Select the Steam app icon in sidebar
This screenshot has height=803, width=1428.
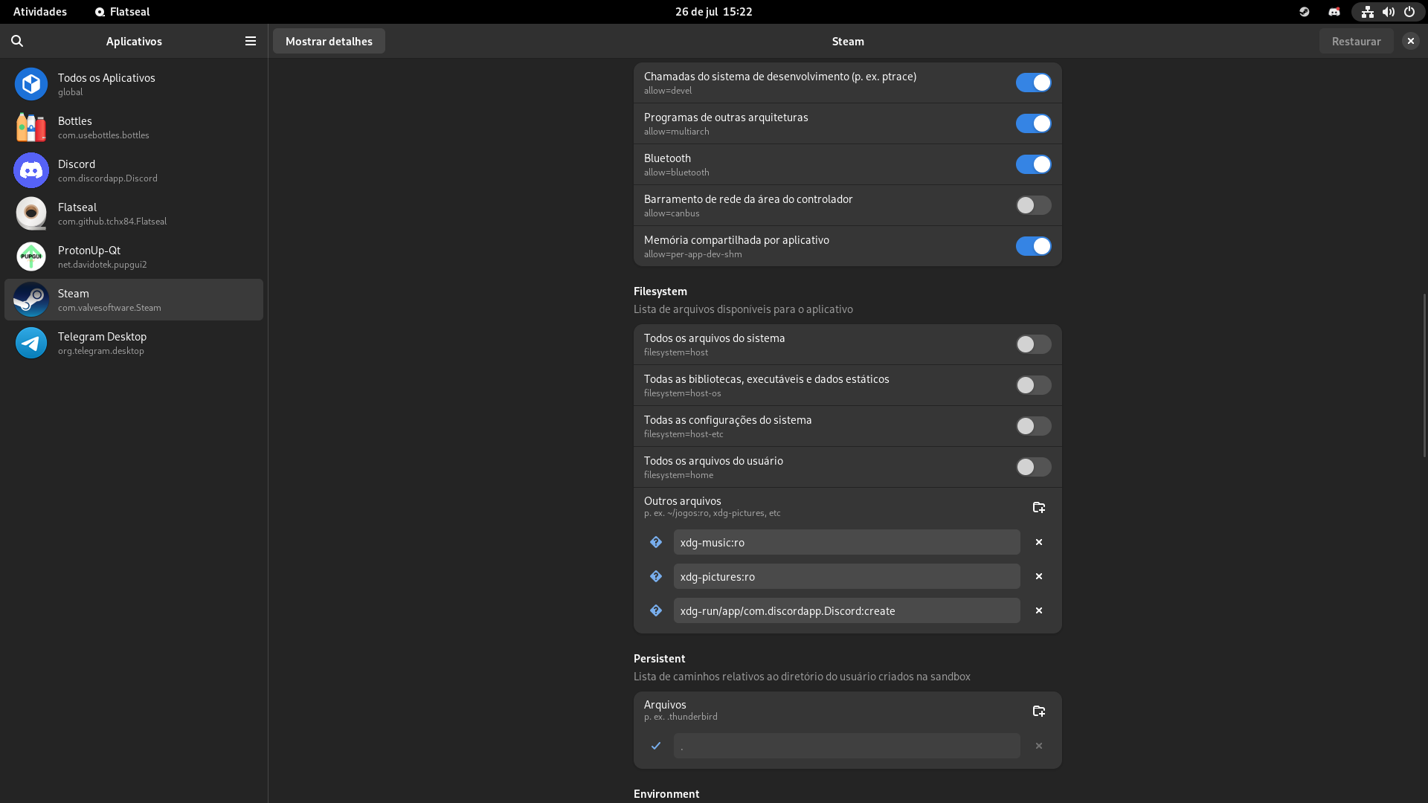click(31, 300)
